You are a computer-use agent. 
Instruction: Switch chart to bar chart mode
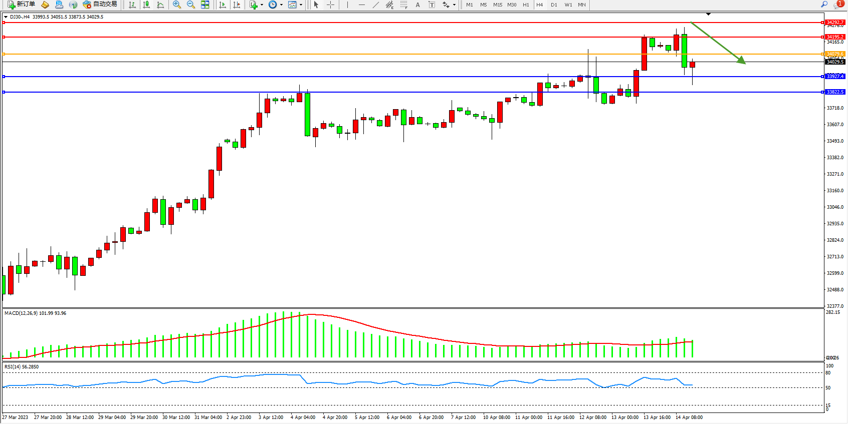132,5
